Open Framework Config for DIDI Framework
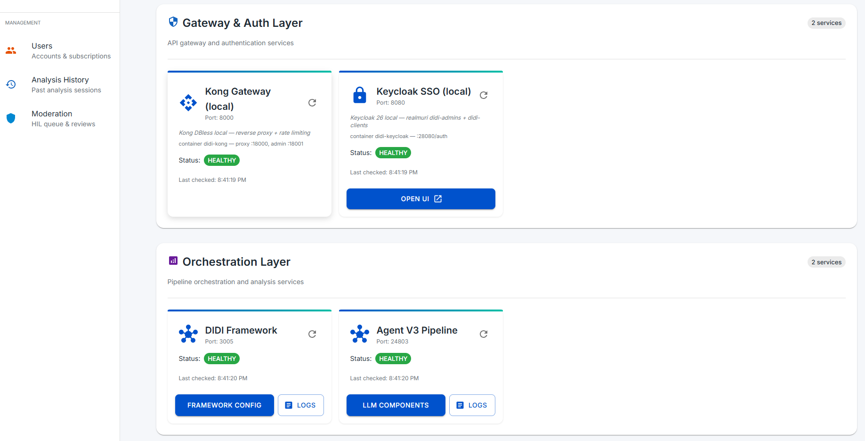Screen dimensions: 865x441 [225, 405]
